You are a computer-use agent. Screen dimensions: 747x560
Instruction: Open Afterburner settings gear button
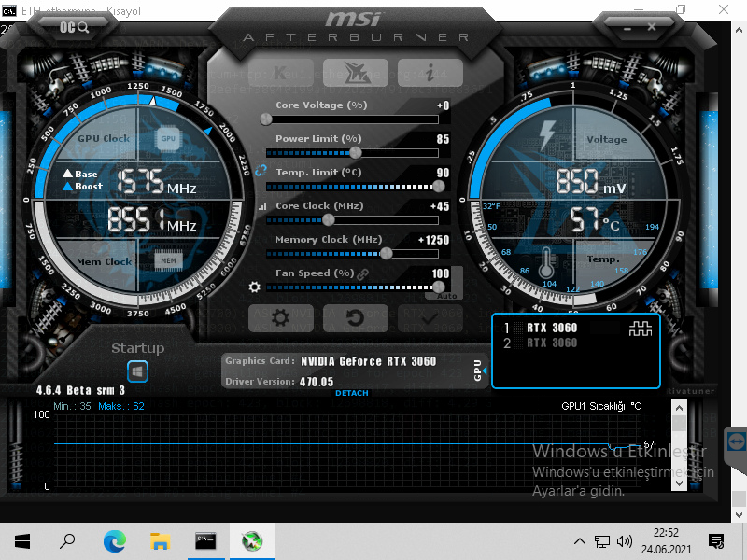(x=281, y=318)
